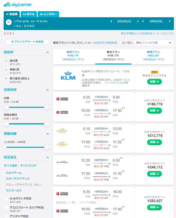
Task: Click Turkish Airlines logo on 0:25 flight
Action: point(62,99)
